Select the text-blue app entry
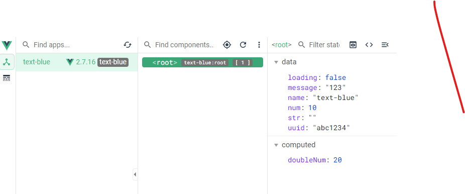465x194 pixels. point(77,62)
